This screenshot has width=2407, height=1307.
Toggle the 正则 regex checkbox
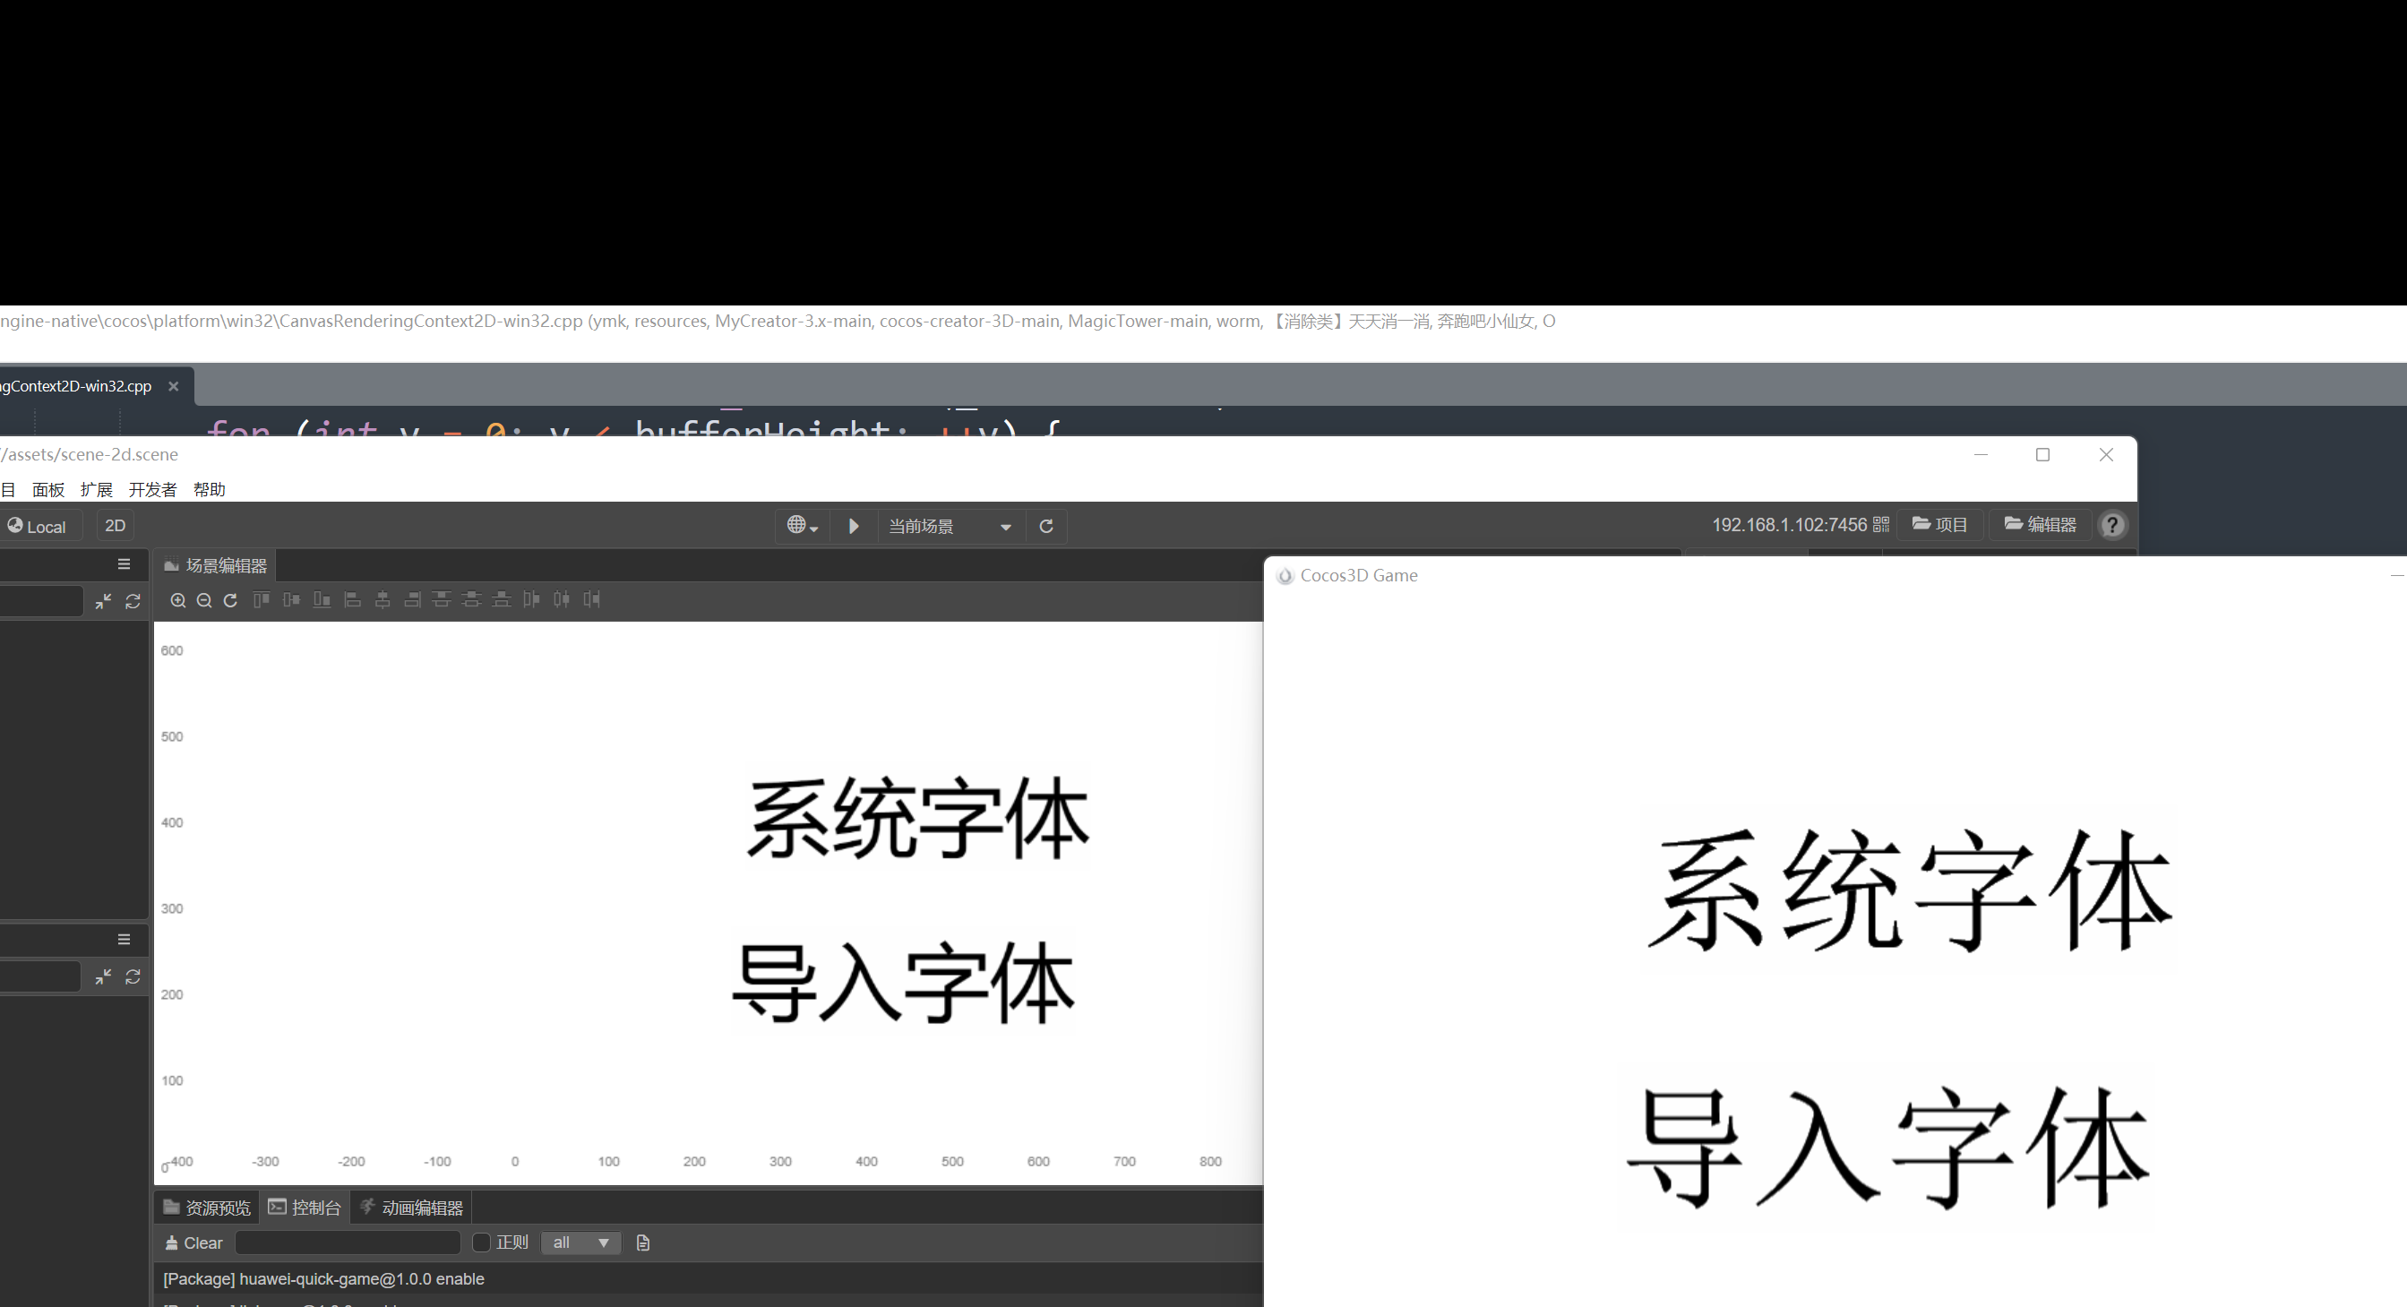[481, 1243]
